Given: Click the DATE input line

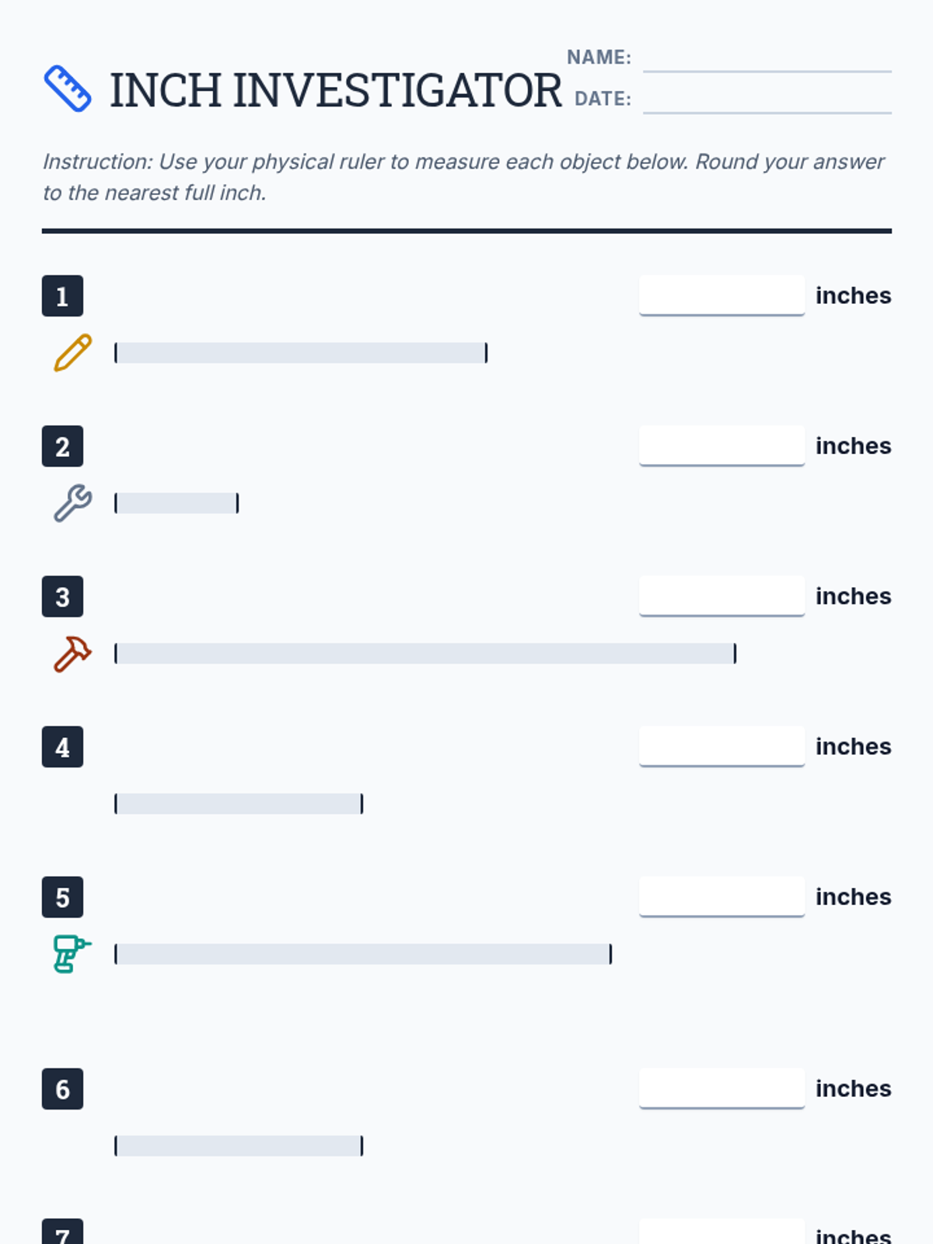Looking at the screenshot, I should click(767, 100).
